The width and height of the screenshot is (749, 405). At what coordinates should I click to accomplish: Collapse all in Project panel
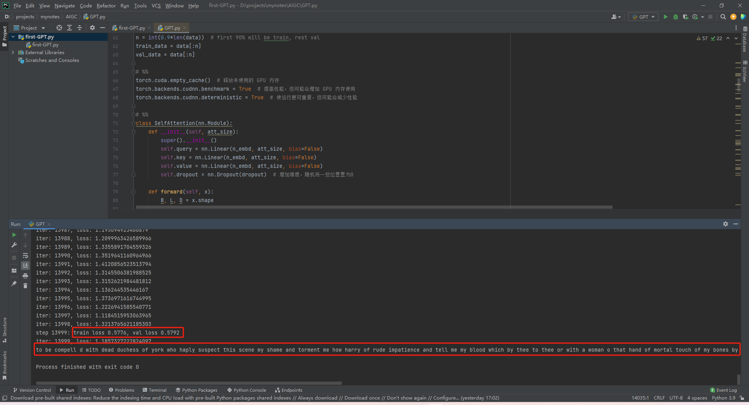pos(80,28)
